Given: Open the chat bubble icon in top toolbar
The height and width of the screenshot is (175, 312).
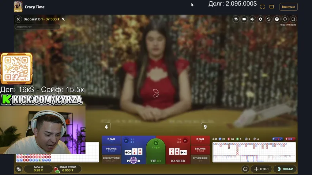Looking at the screenshot, I should click(236, 19).
